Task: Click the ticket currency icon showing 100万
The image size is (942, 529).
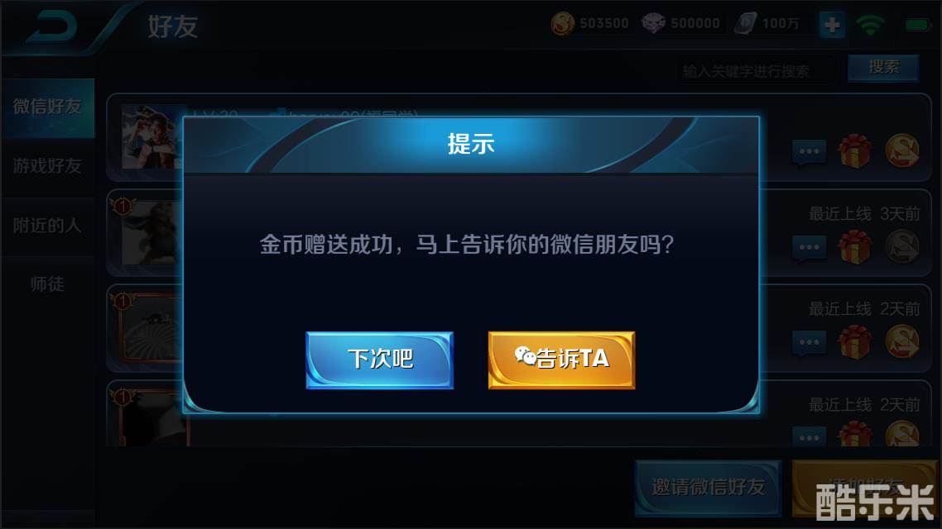Action: [x=746, y=24]
